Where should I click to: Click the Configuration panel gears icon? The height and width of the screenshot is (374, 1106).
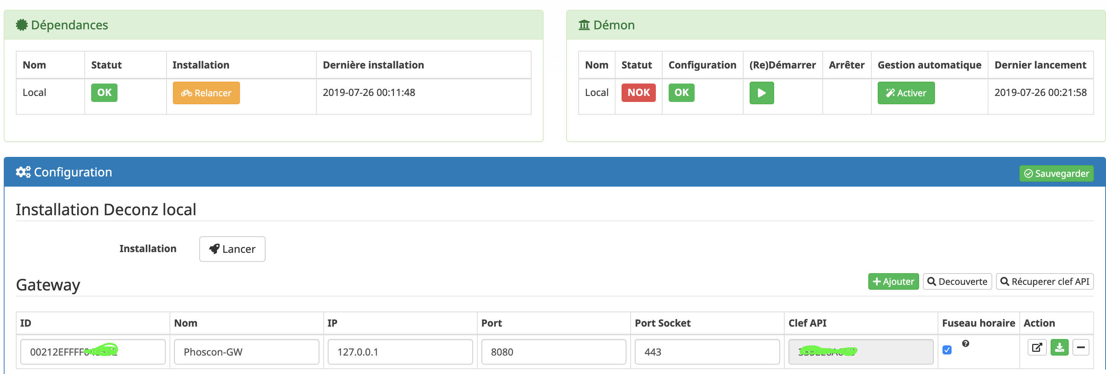pyautogui.click(x=23, y=172)
